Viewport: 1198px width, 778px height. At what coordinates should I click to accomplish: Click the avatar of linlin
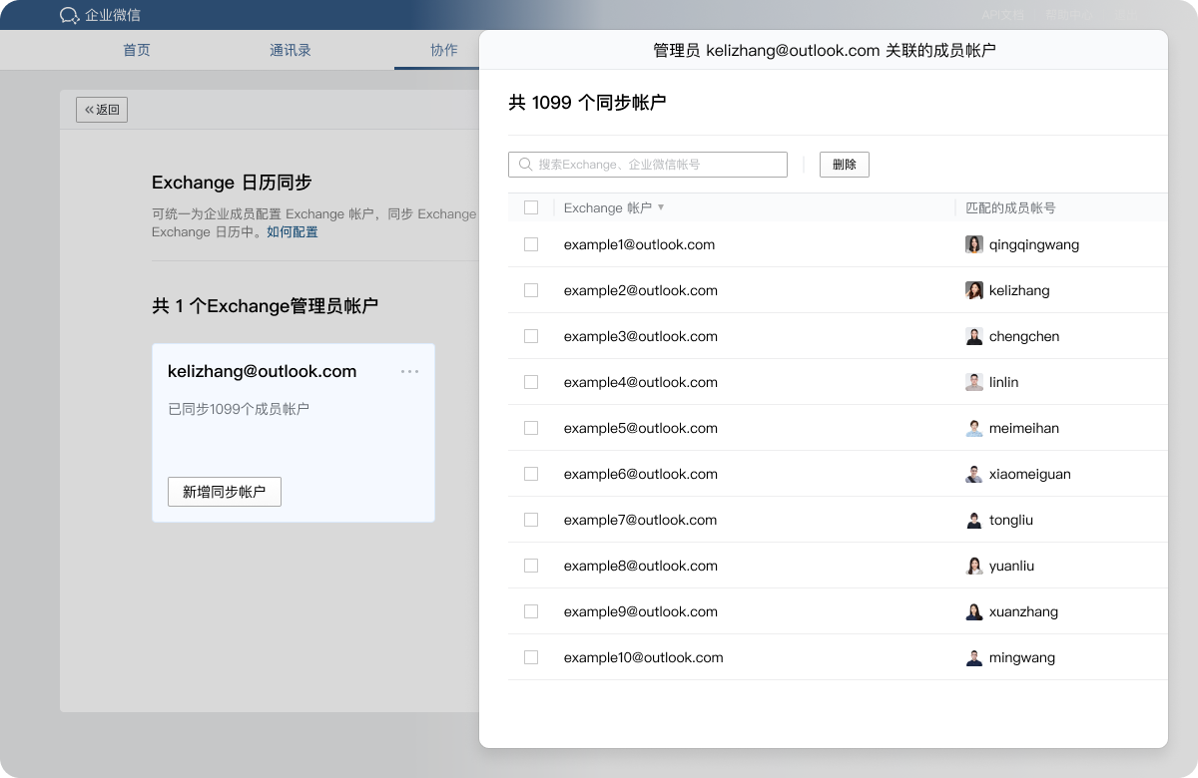click(974, 382)
